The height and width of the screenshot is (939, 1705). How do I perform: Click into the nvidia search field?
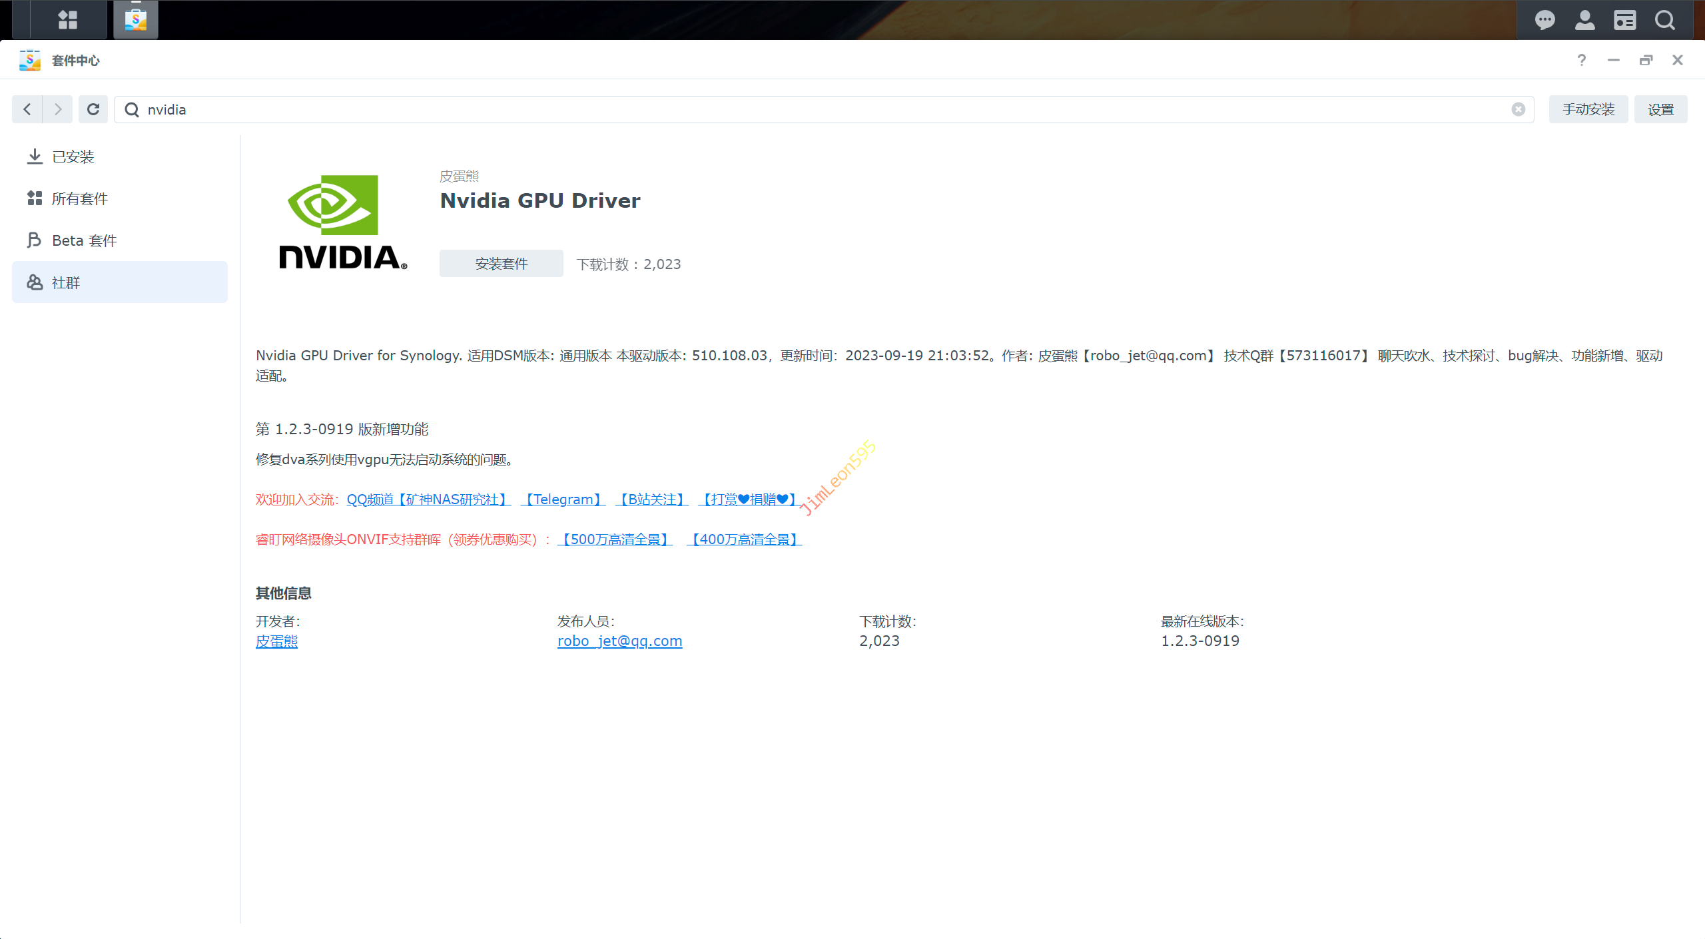(x=799, y=109)
